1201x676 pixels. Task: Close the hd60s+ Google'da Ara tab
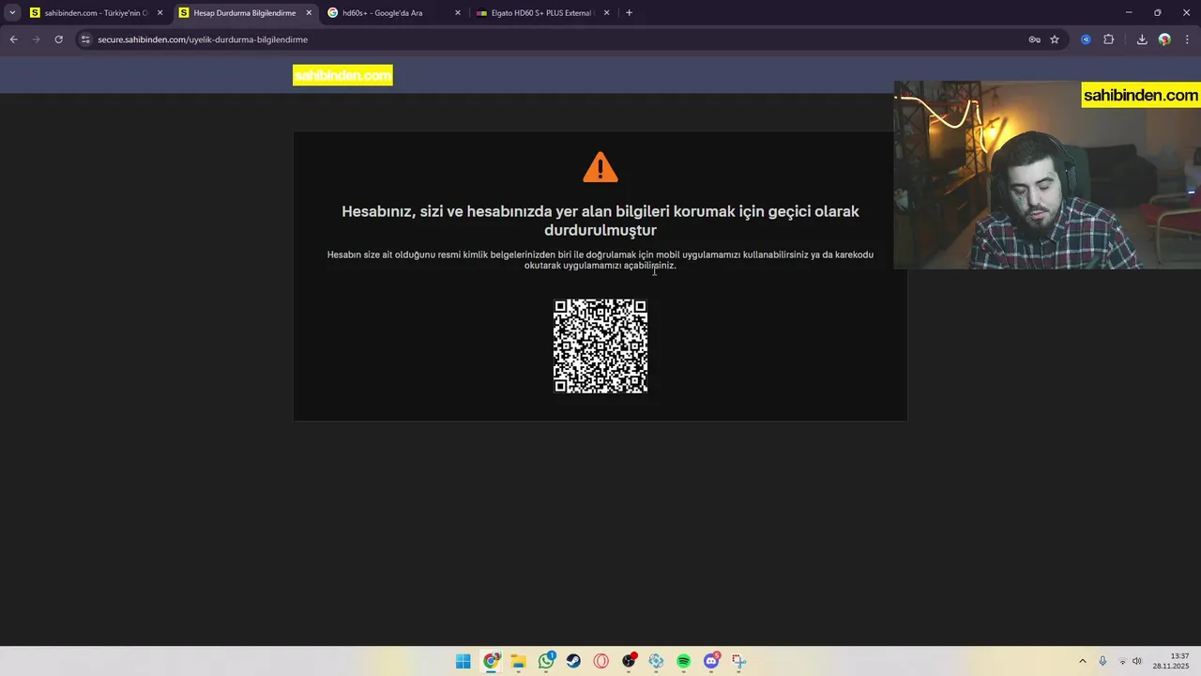click(458, 13)
